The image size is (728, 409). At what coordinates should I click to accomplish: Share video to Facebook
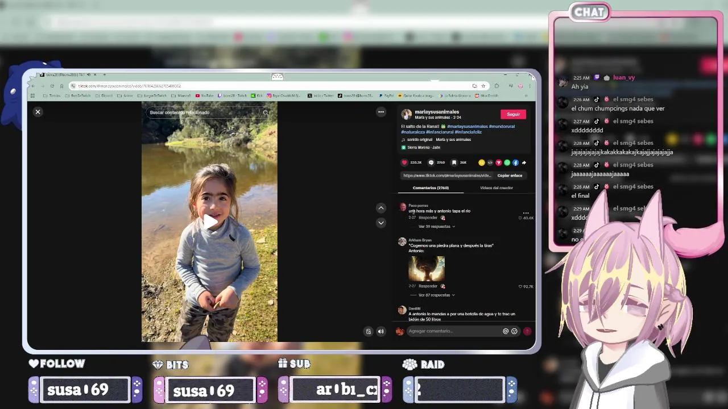(516, 162)
